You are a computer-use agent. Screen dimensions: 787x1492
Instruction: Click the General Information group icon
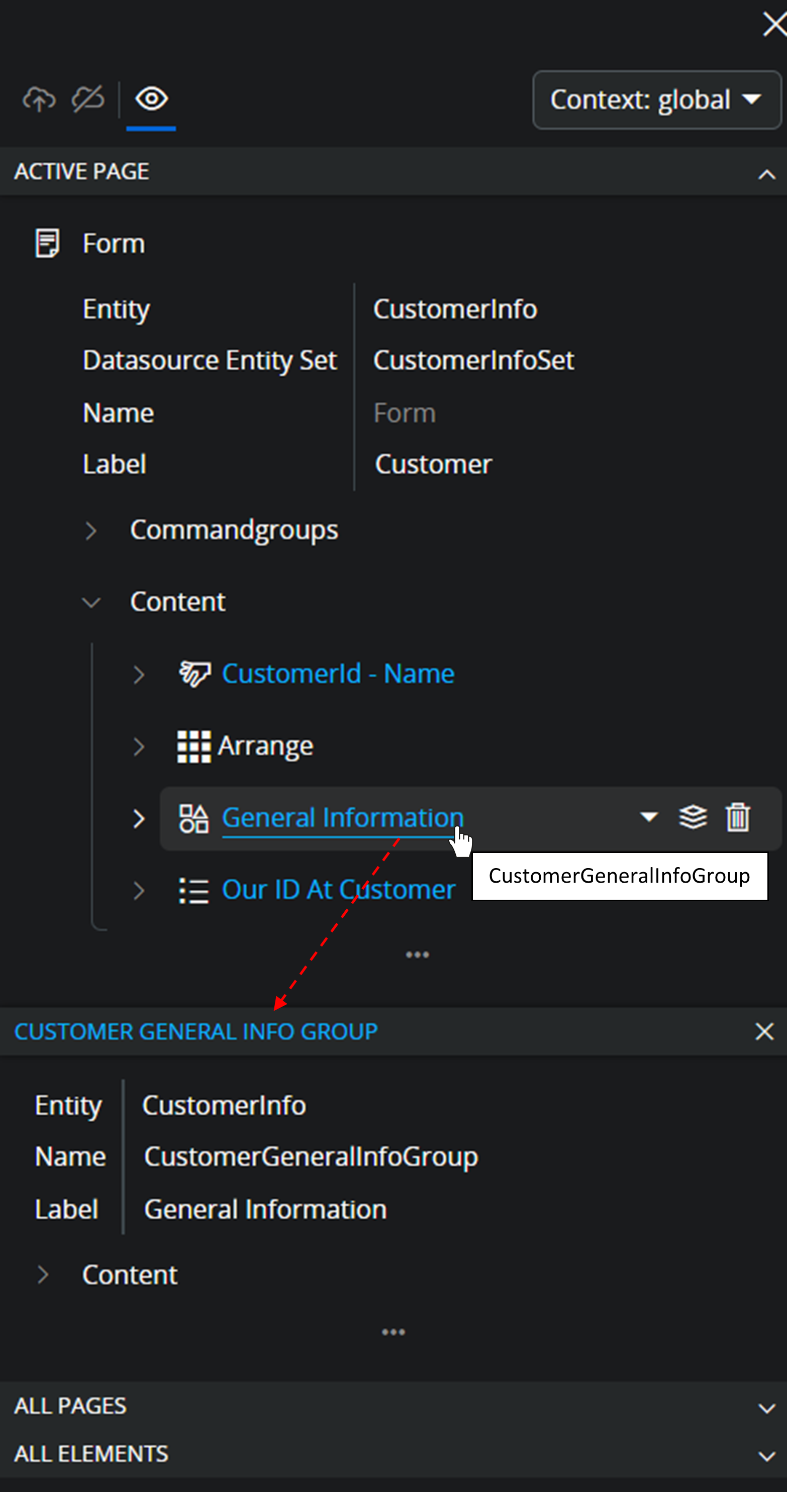click(193, 818)
